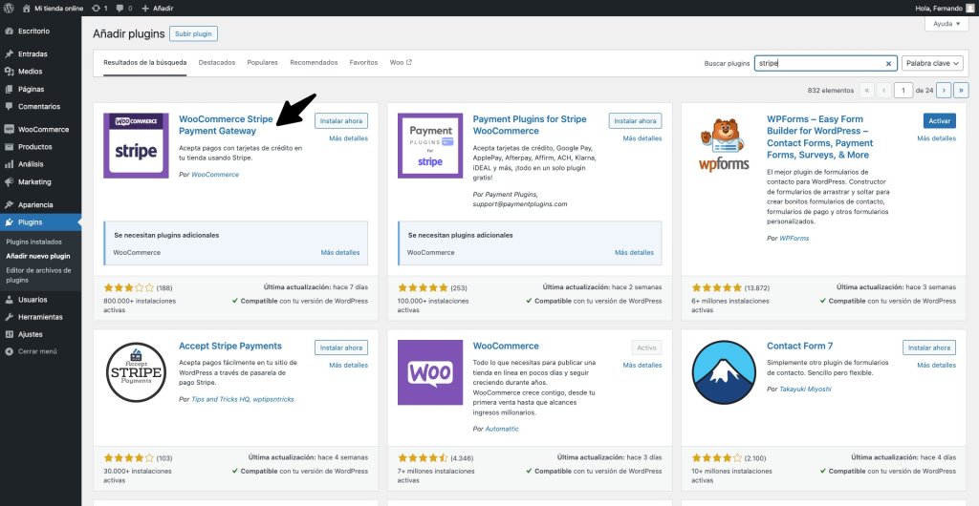Screen dimensions: 979x506
Task: Select Resultados de la búsqueda tab
Action: [x=145, y=62]
